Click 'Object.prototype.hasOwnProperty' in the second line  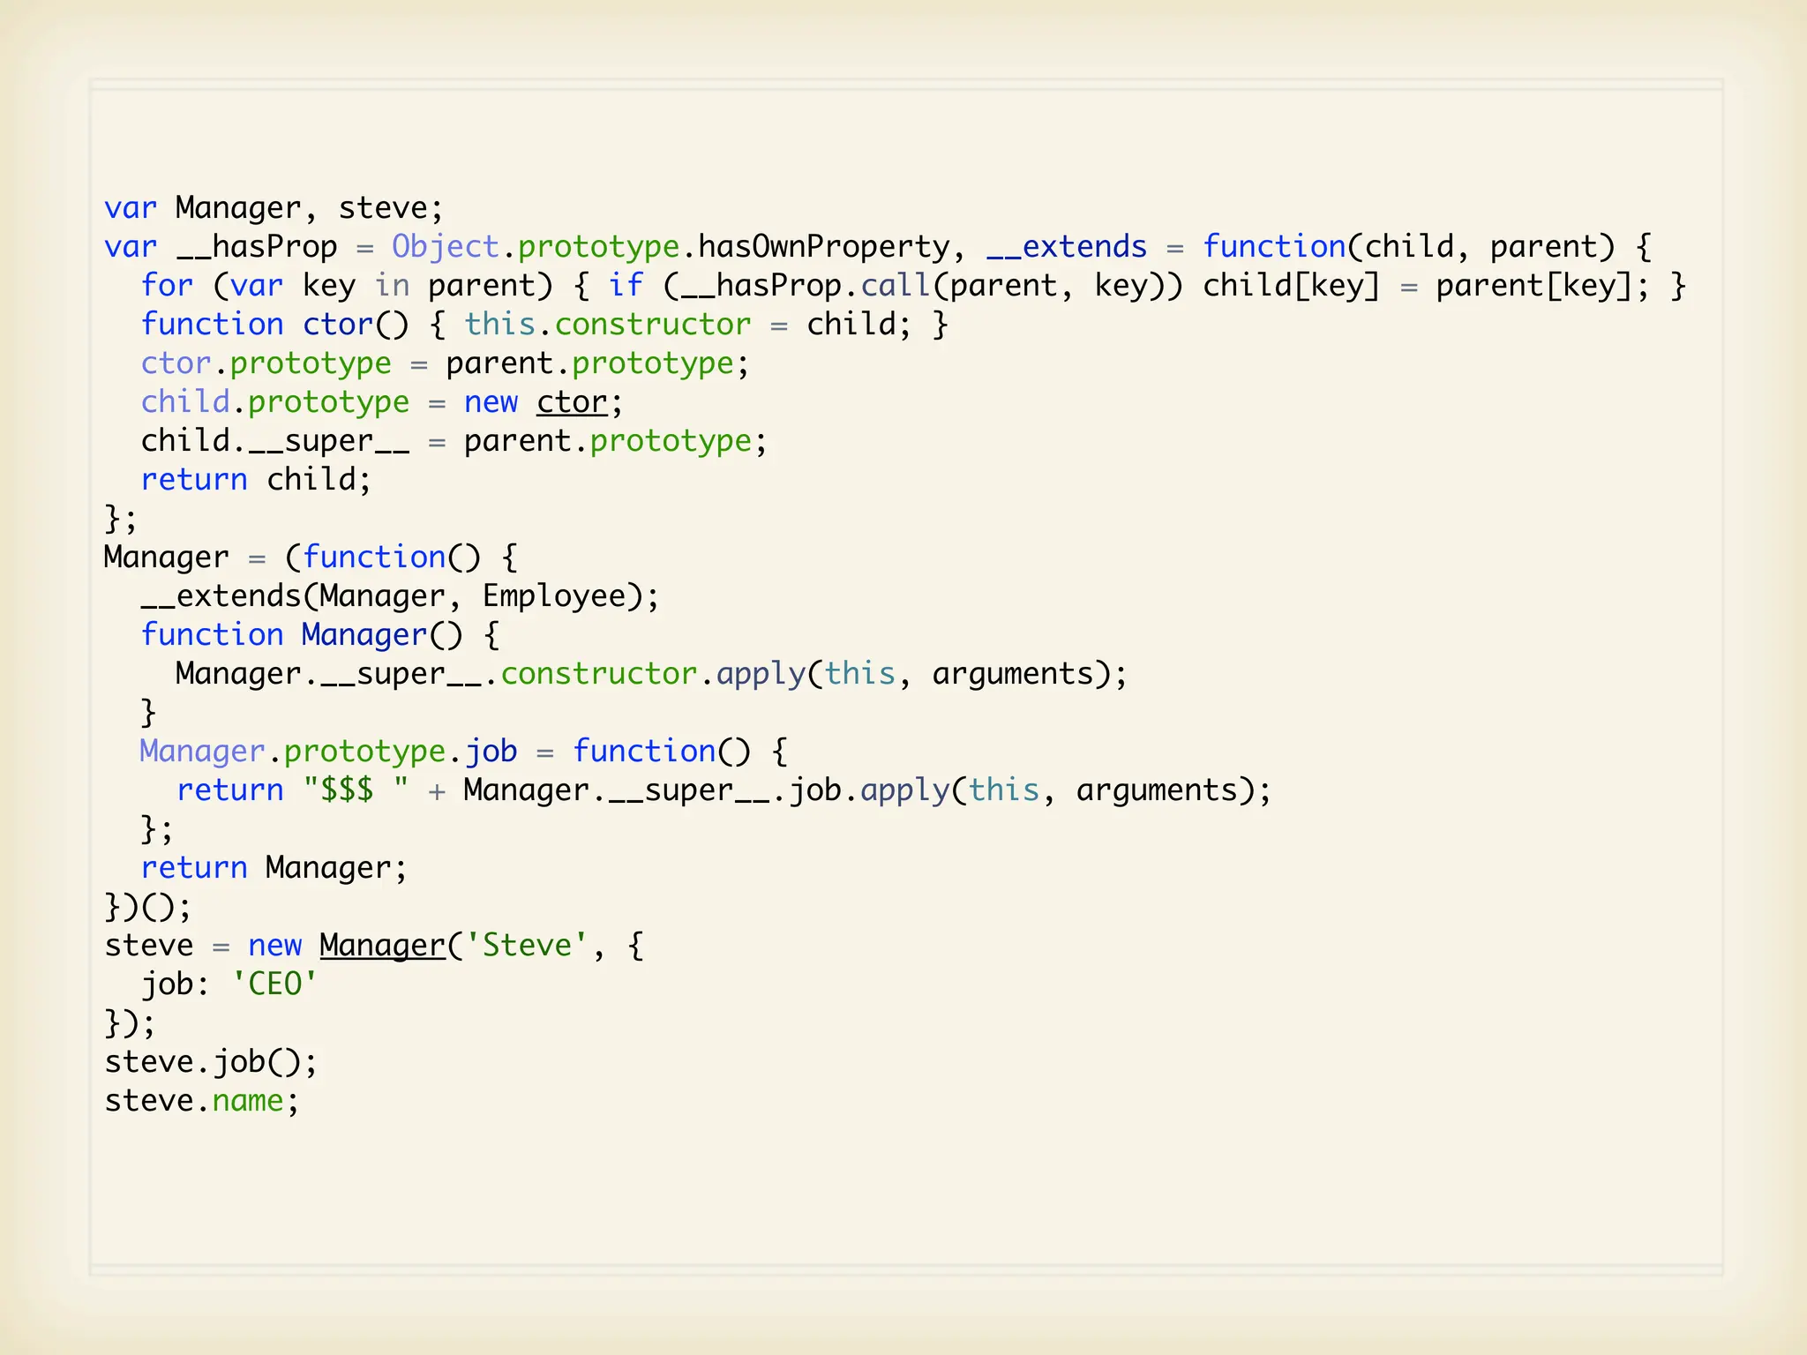click(x=671, y=247)
